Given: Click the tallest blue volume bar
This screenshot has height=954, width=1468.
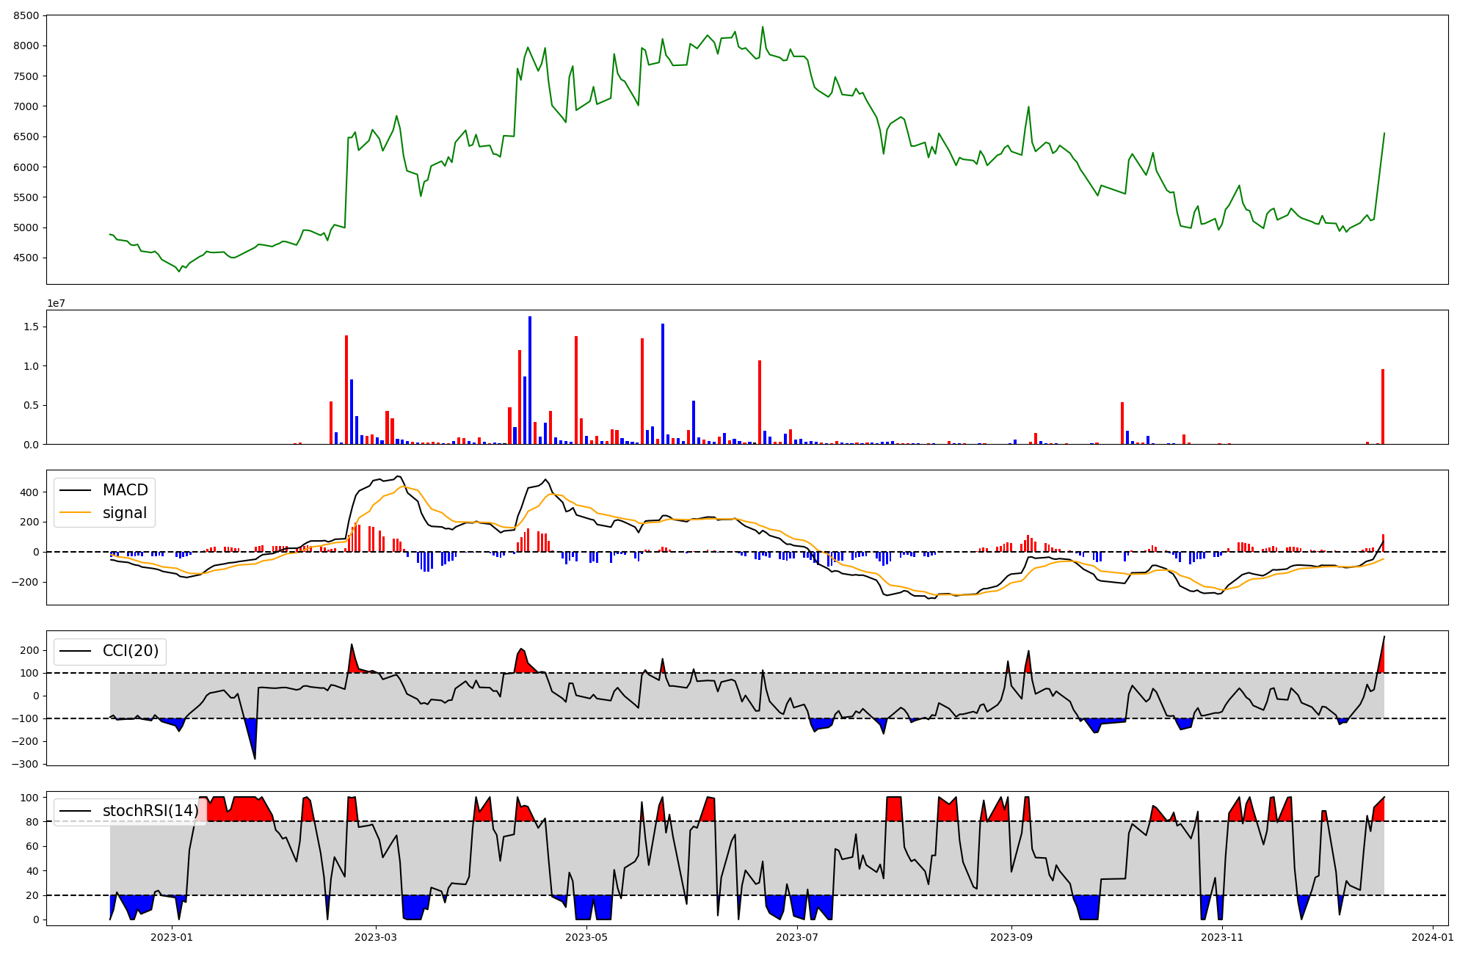Looking at the screenshot, I should click(530, 380).
